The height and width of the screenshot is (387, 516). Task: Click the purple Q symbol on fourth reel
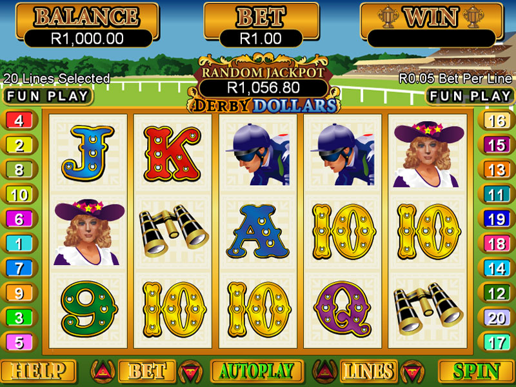tap(342, 308)
